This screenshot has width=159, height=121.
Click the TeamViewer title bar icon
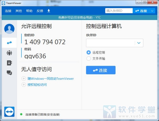click(3, 3)
